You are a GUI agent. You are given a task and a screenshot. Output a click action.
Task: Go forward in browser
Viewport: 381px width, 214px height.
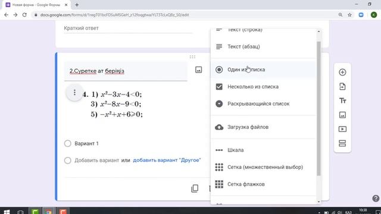pyautogui.click(x=15, y=15)
